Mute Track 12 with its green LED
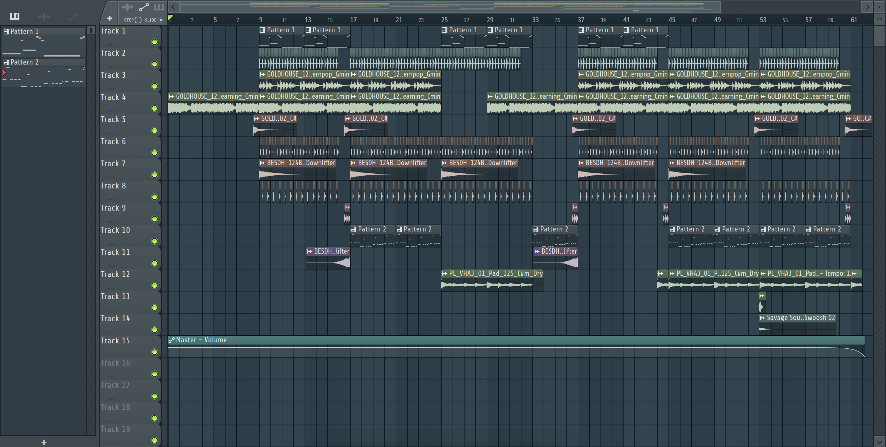 pos(155,286)
